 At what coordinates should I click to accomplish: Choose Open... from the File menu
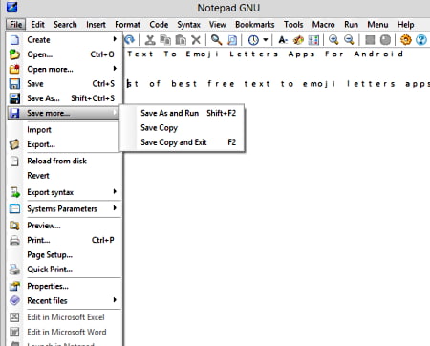click(64, 54)
